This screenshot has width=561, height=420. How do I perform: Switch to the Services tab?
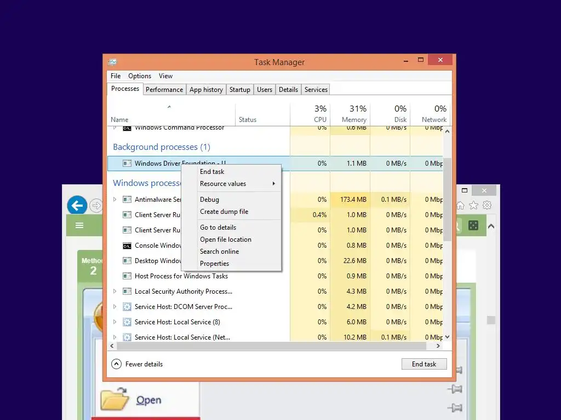click(316, 90)
